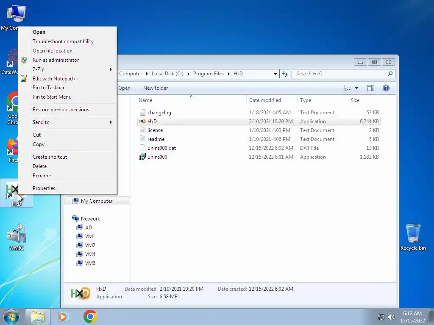Click Program Files in the address bar

click(x=209, y=74)
